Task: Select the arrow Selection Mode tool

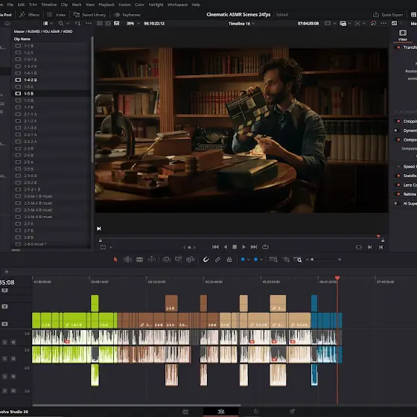Action: (x=115, y=260)
